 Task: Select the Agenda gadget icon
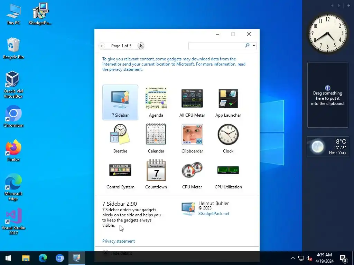click(x=156, y=98)
